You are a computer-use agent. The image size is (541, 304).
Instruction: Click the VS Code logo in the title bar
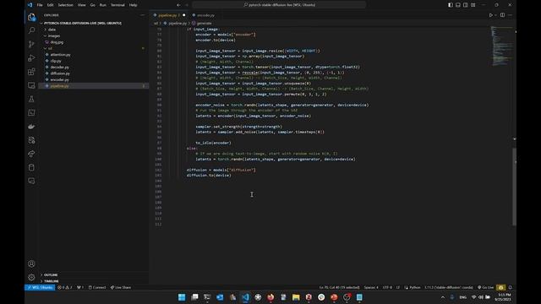[30, 5]
